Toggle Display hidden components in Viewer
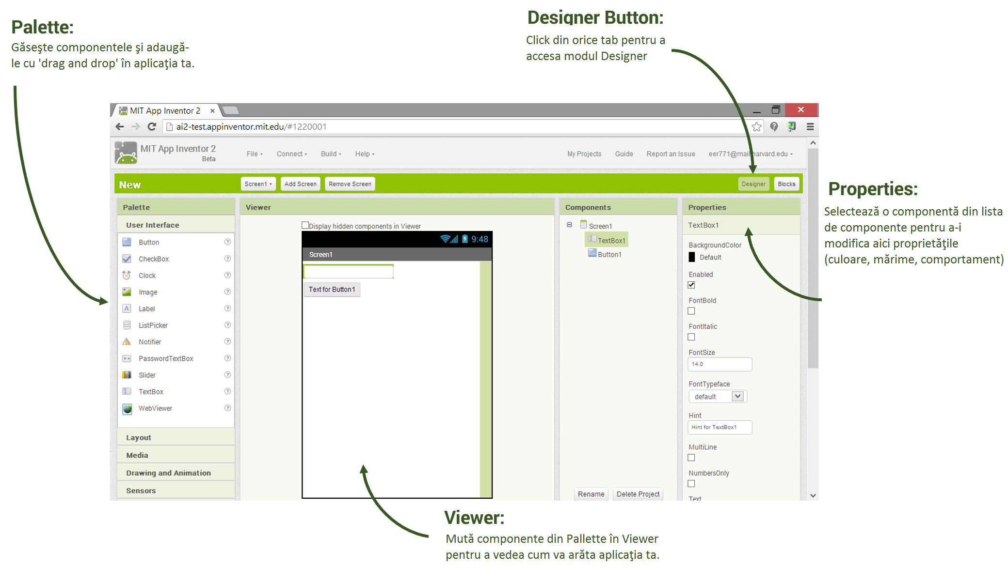This screenshot has width=1008, height=583. click(x=305, y=225)
